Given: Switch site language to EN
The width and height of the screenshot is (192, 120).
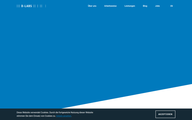Looking at the screenshot, I should (x=172, y=6).
